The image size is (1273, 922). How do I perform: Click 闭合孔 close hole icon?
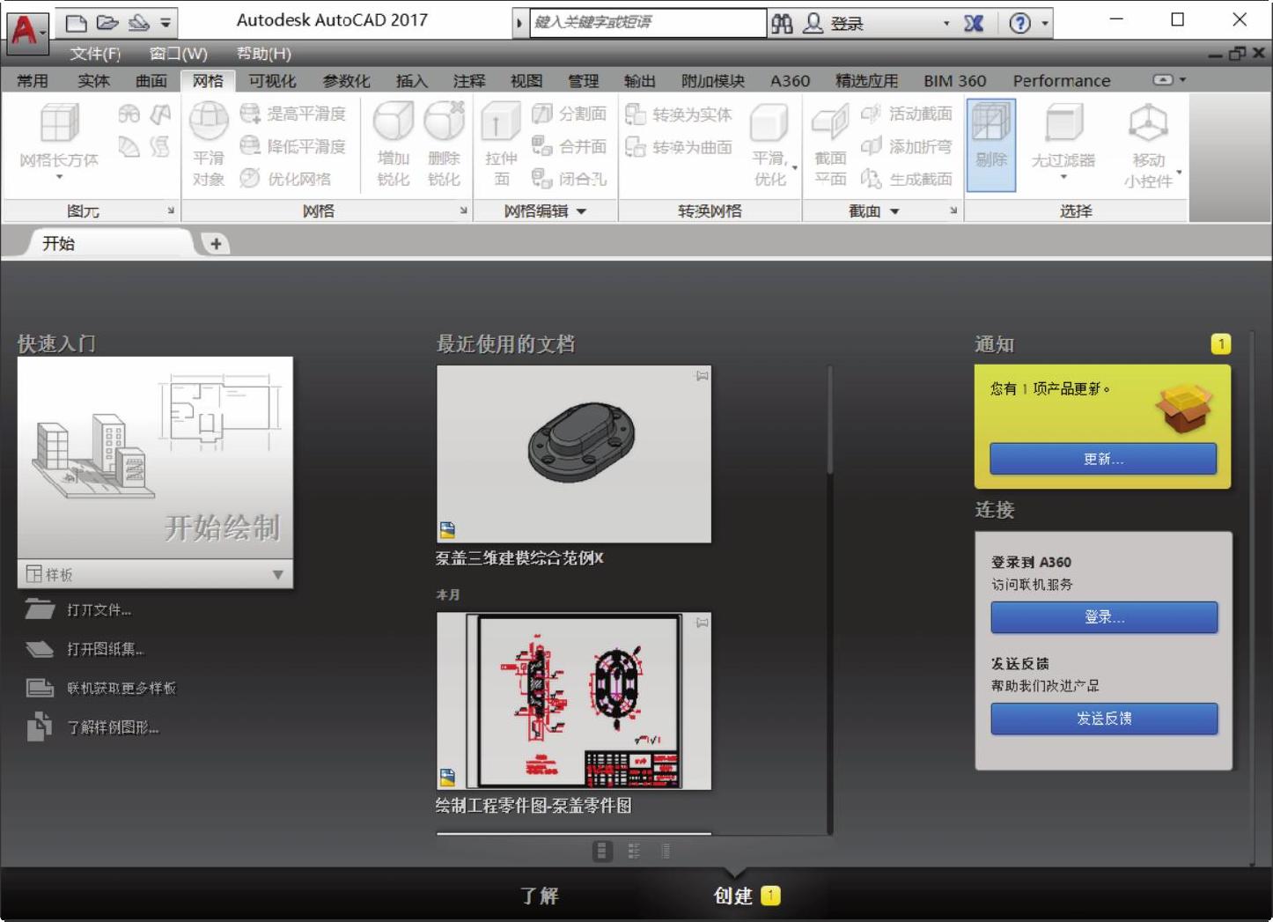click(542, 178)
